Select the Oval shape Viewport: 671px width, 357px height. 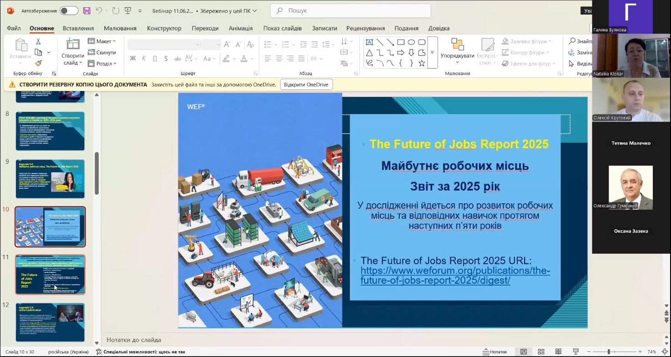(411, 42)
